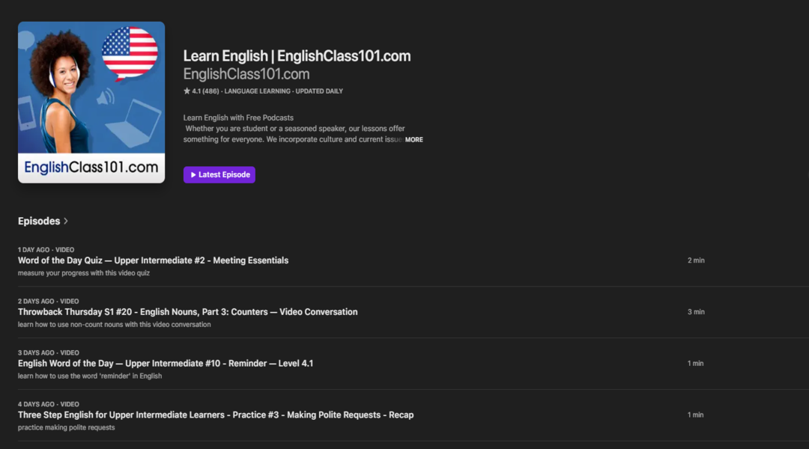This screenshot has width=809, height=449.
Task: Open Word of the Day Quiz episode
Action: (x=154, y=260)
